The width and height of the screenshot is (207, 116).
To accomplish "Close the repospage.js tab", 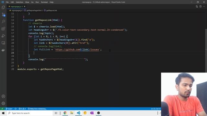I will coord(25,6).
